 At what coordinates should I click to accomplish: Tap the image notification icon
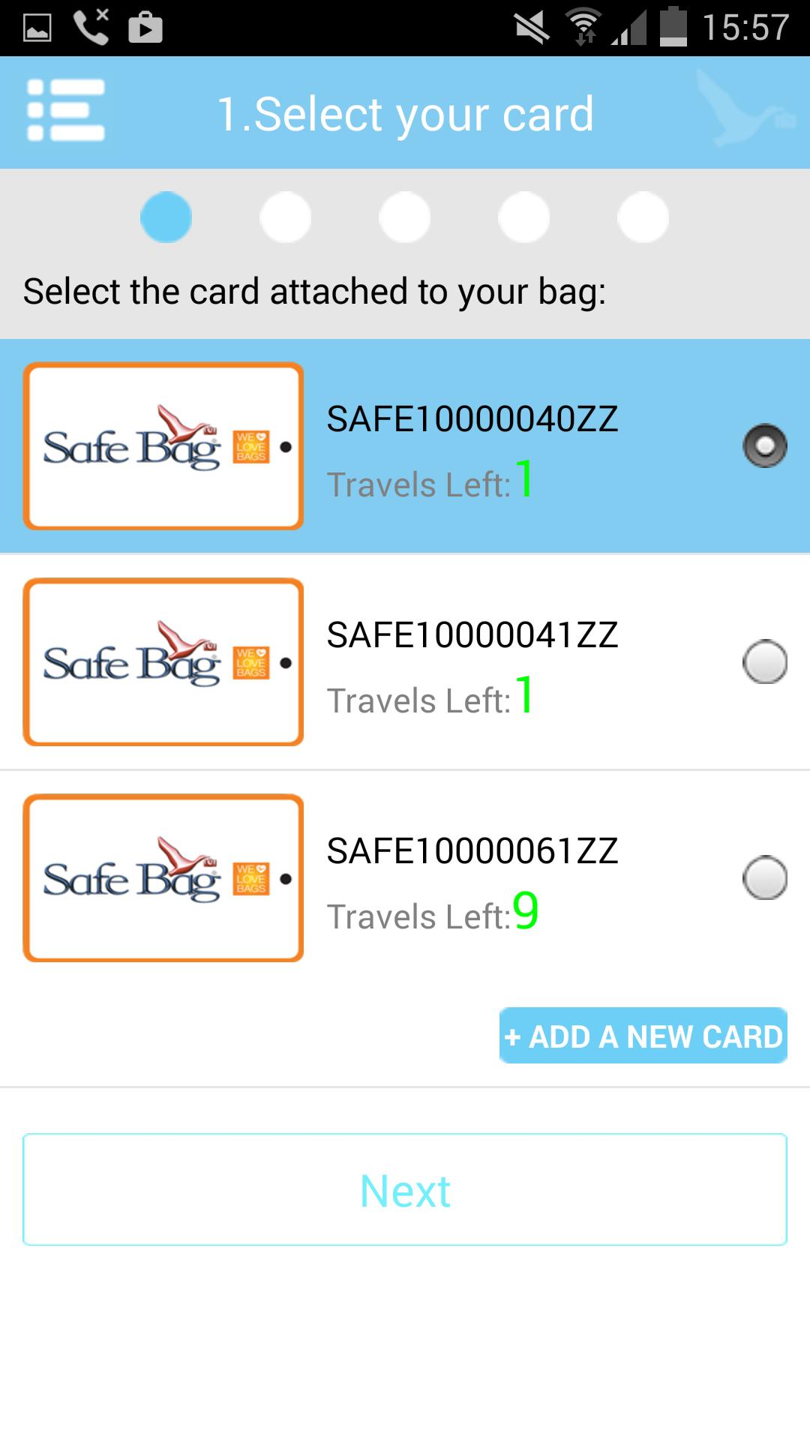[x=37, y=28]
